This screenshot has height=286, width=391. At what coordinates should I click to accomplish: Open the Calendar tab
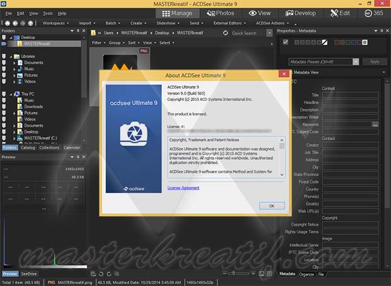tap(72, 148)
